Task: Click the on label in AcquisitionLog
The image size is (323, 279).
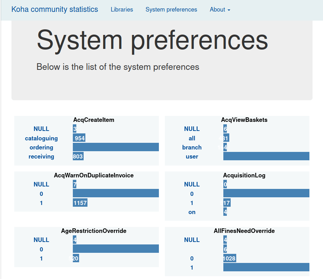Action: pos(192,212)
